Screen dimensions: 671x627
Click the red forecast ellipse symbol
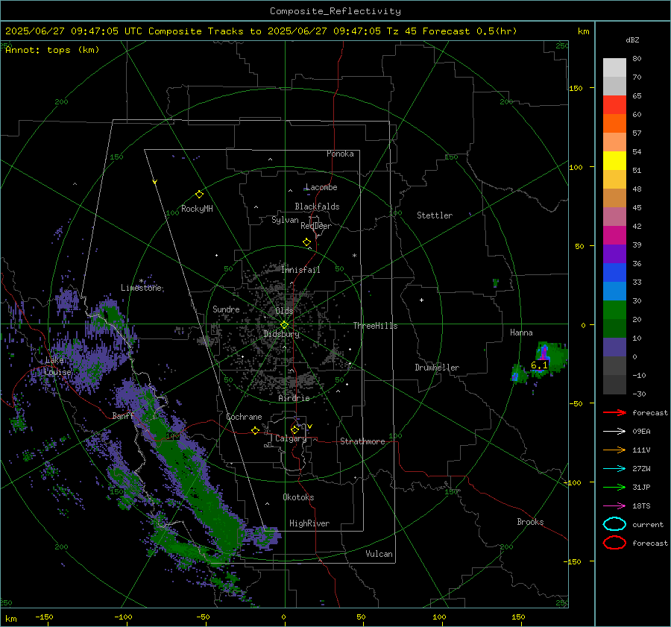click(614, 543)
